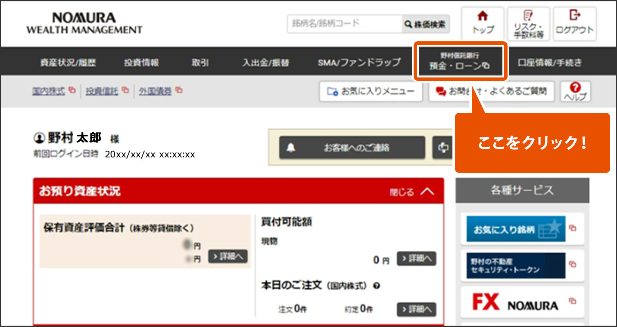Click the external-window icon beside 外国債券
Image resolution: width=617 pixels, height=327 pixels.
coord(179,90)
